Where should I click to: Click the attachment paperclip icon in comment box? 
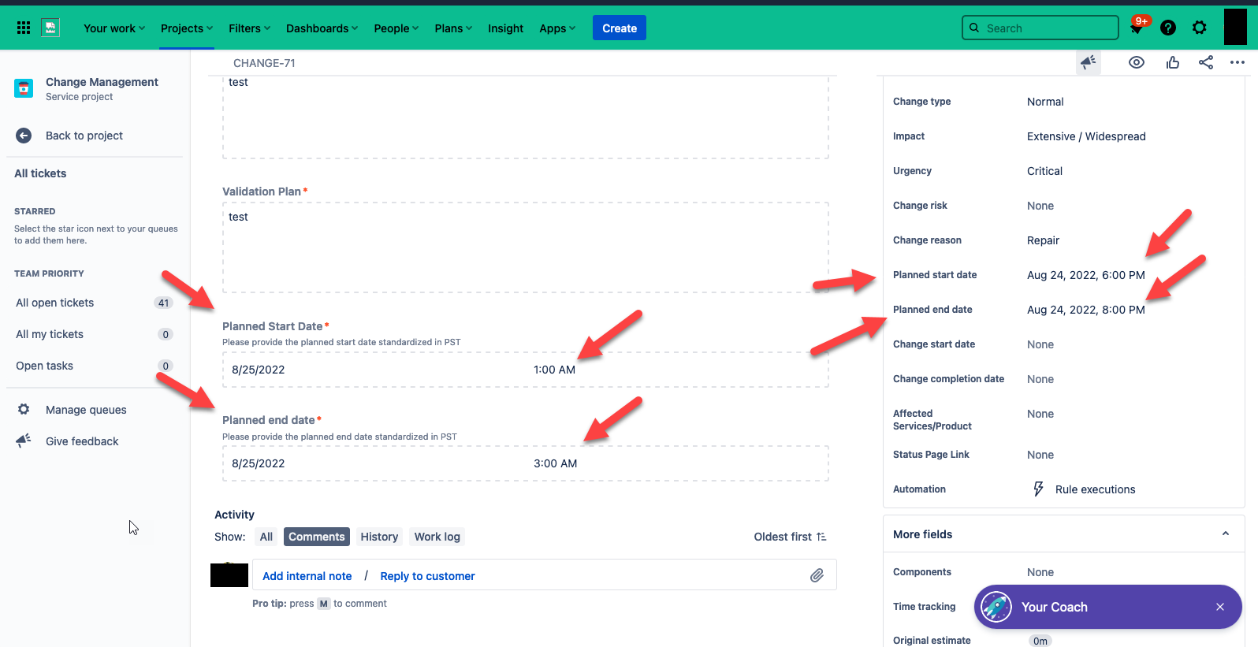817,575
